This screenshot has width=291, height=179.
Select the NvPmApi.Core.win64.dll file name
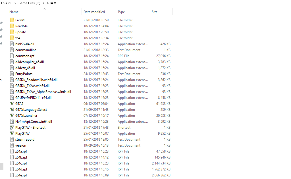(x=34, y=122)
